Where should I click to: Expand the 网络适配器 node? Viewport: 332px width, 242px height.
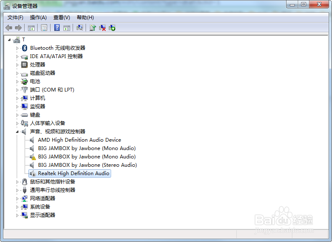(x=18, y=199)
